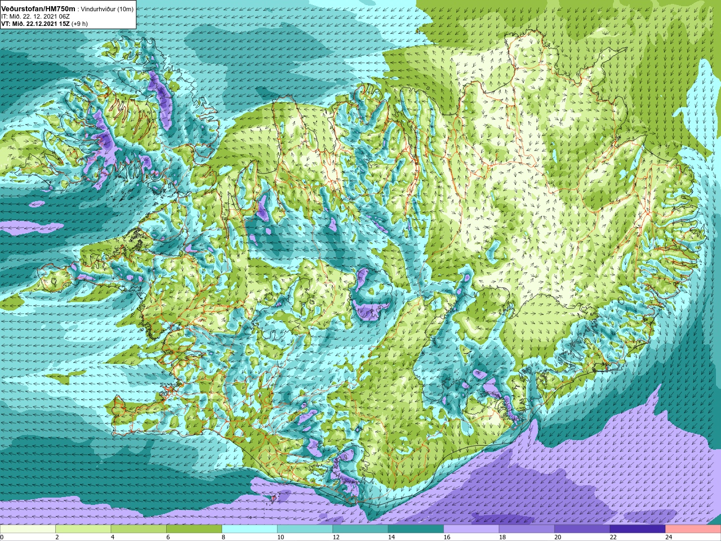
Task: Click the legend scale number 8
Action: (224, 537)
